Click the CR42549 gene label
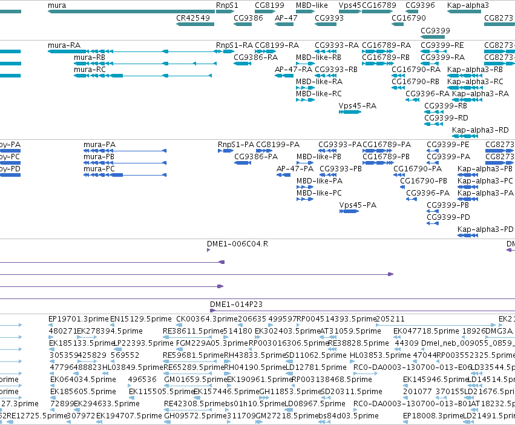Screen dimensions: 515x425 coord(193,18)
